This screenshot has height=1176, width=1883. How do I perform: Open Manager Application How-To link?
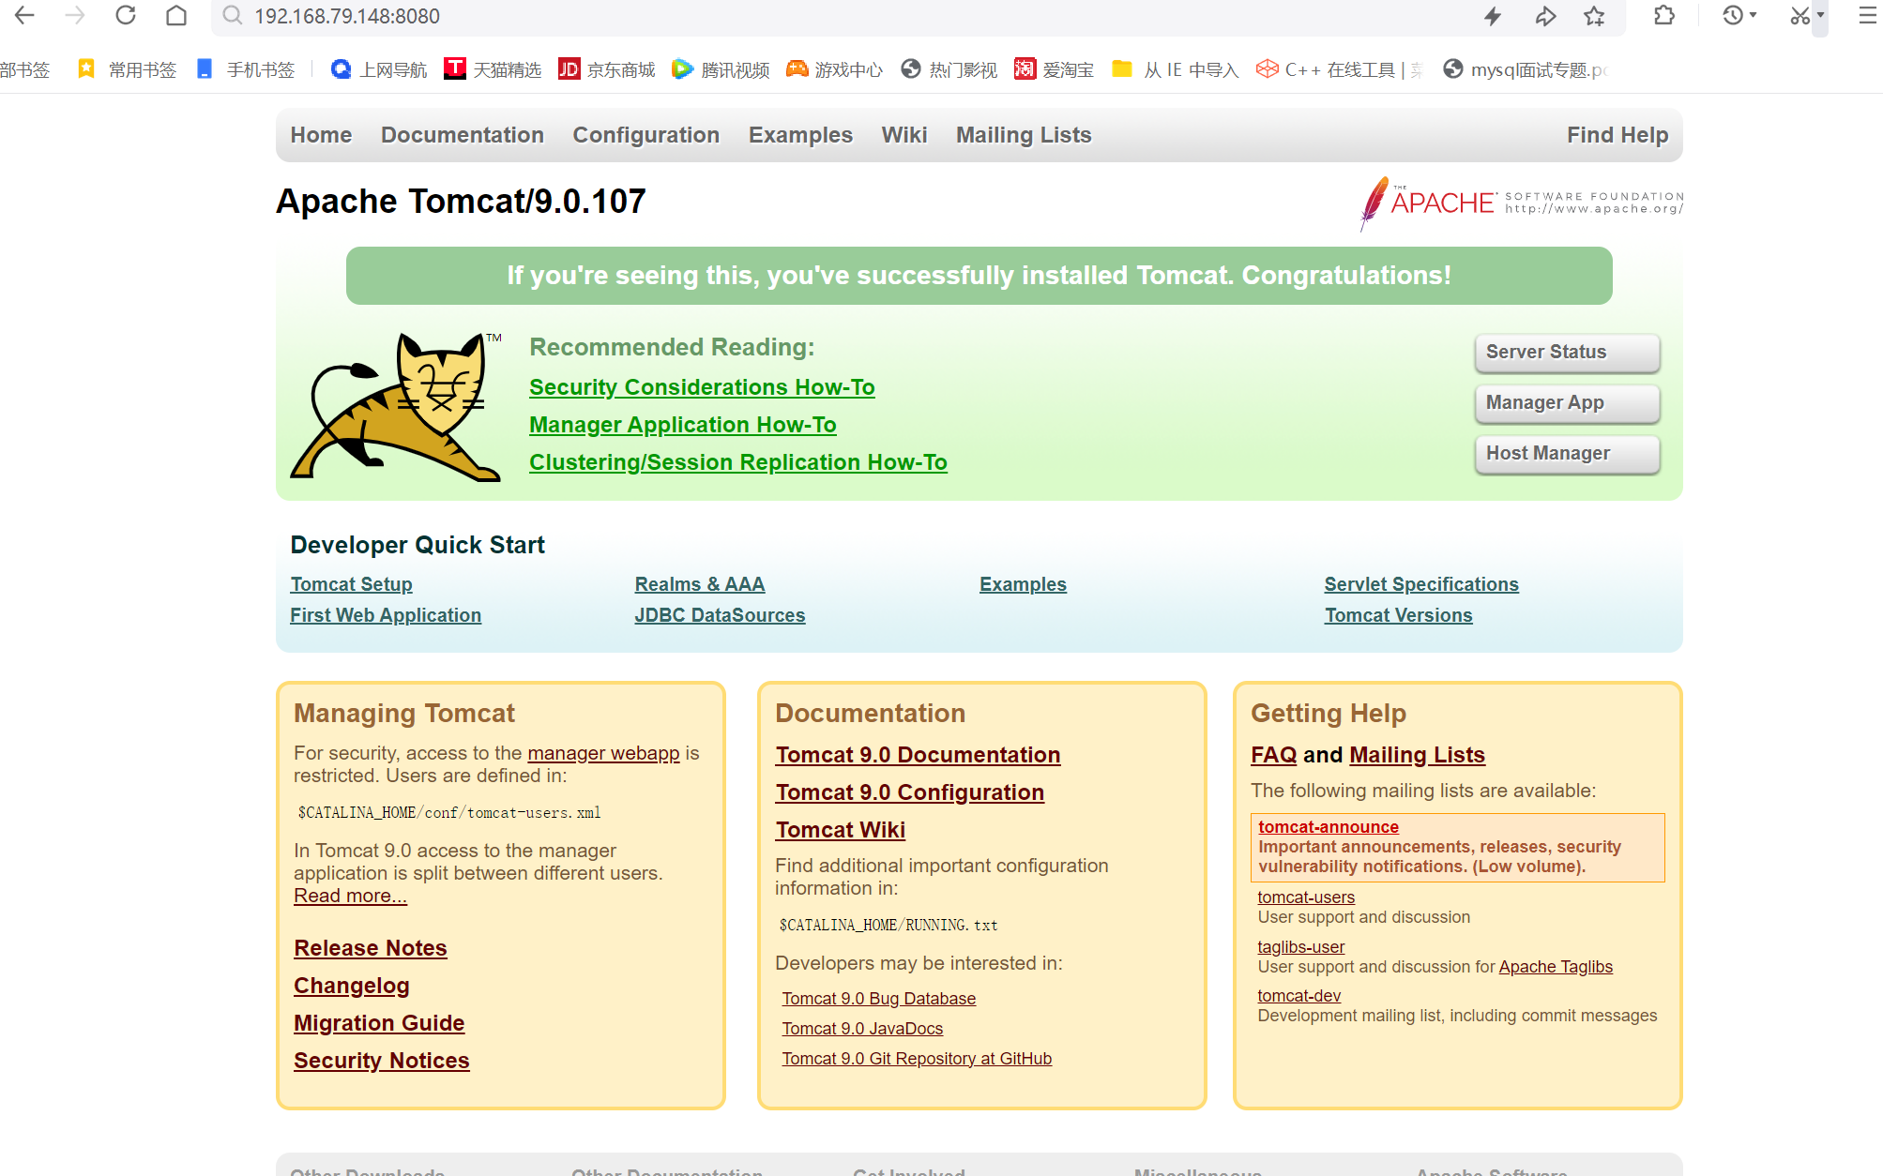683,425
